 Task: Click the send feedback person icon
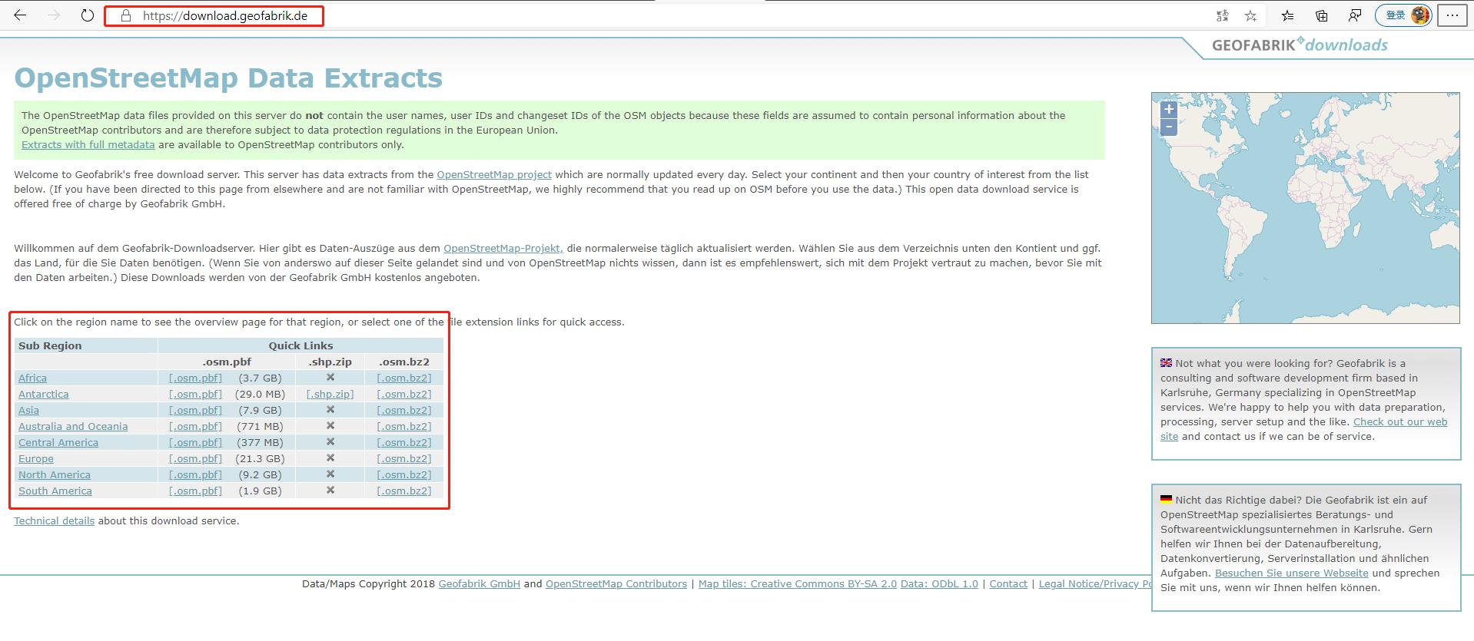(x=1355, y=15)
